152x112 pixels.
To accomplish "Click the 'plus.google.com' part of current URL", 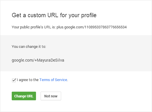I will click(x=70, y=27).
